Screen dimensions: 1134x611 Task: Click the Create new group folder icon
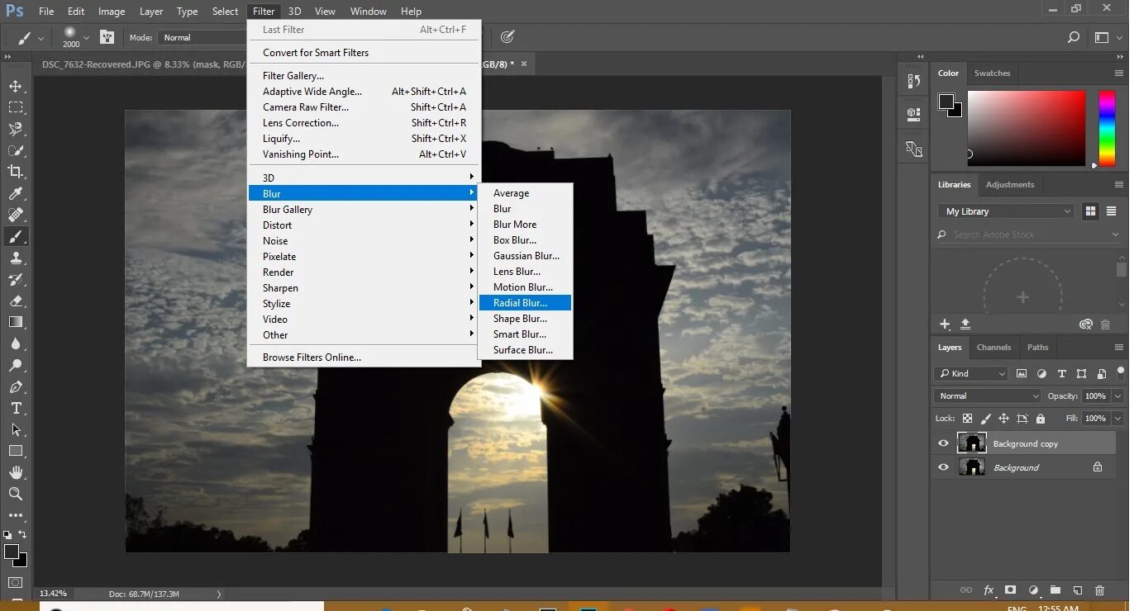[x=1055, y=590]
